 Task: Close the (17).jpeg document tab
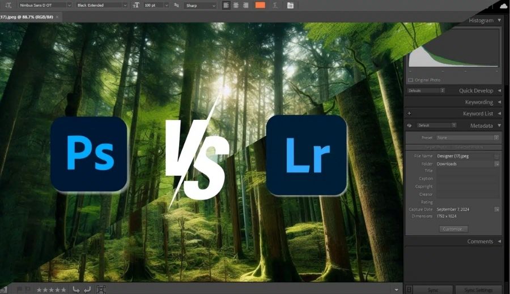pyautogui.click(x=57, y=17)
